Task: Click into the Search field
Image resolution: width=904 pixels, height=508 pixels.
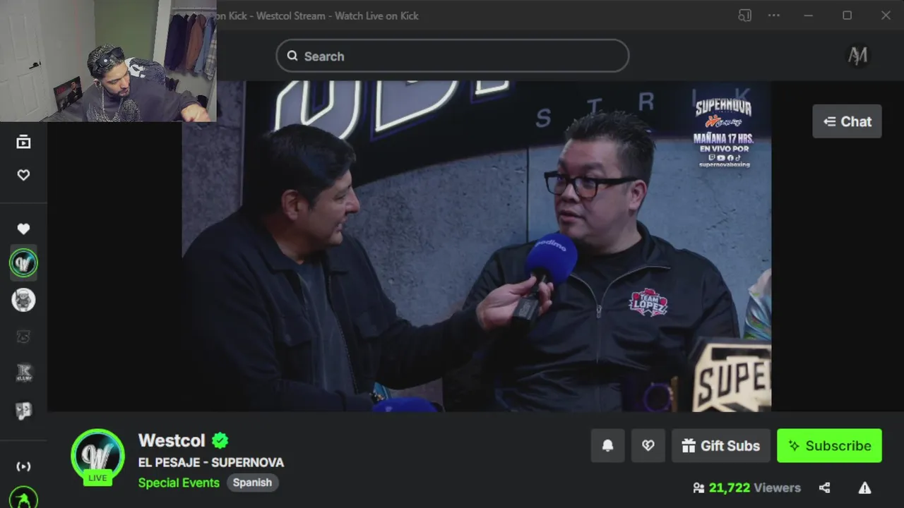Action: click(x=452, y=56)
